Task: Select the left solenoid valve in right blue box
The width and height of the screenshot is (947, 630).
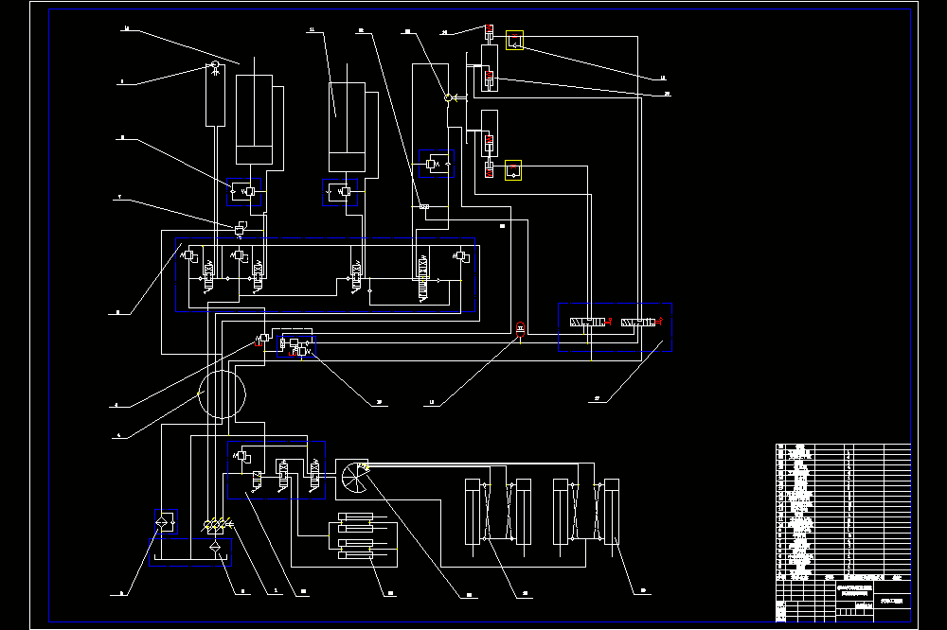Action: tap(589, 323)
